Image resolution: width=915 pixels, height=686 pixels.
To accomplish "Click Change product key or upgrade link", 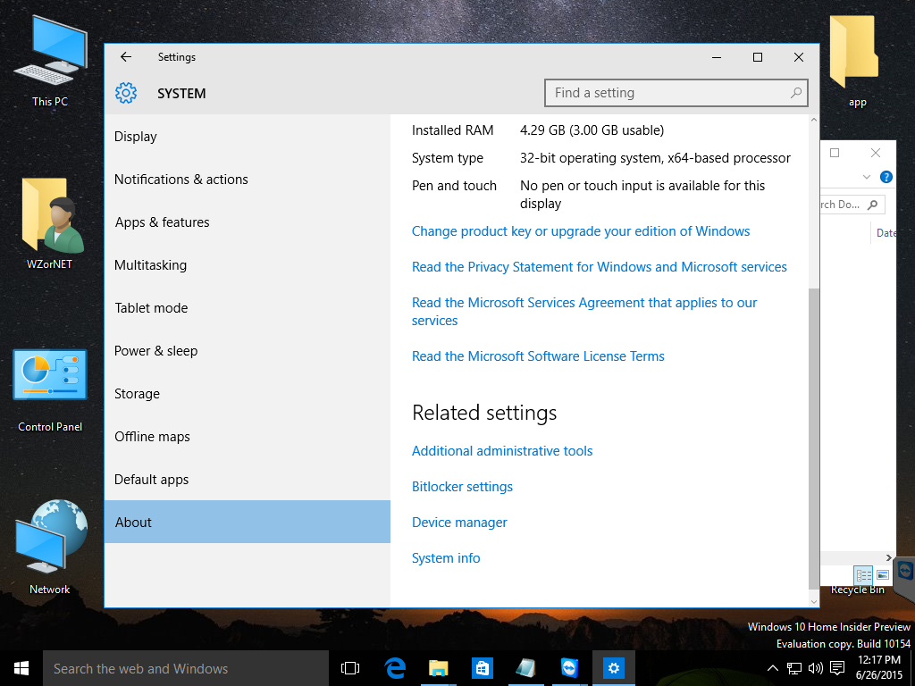I will coord(581,231).
